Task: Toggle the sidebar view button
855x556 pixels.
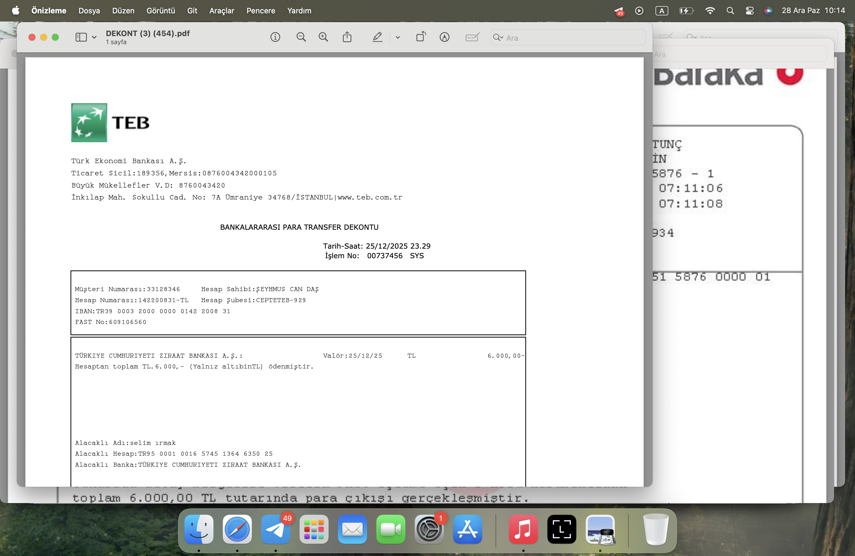Action: tap(81, 37)
